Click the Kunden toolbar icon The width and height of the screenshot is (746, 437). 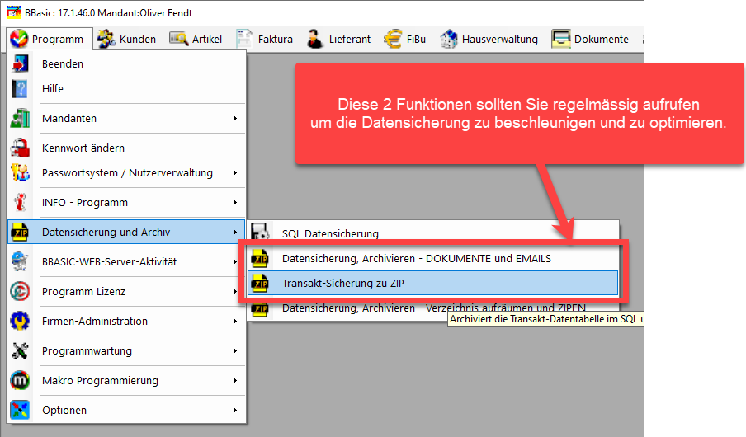[106, 39]
